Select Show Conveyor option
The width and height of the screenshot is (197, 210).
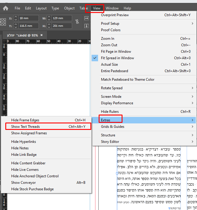coord(23,183)
